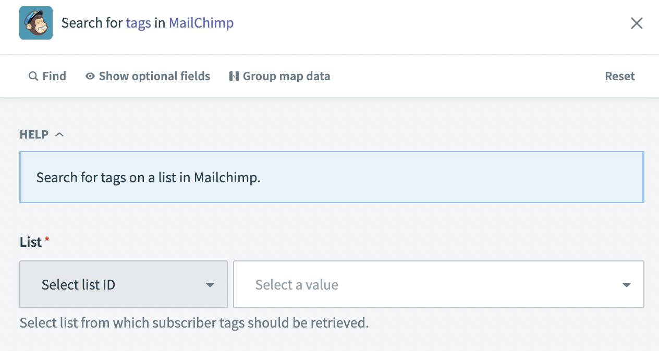
Task: Click the MailChimp monkey logo icon
Action: [35, 23]
